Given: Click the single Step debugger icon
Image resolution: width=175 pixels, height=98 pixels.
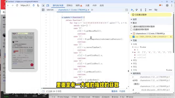Looking at the screenshot, I should coord(150,10).
